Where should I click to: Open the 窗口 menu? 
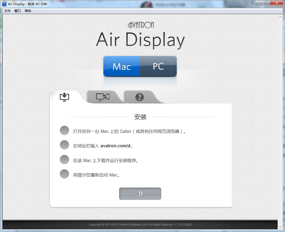pos(18,11)
